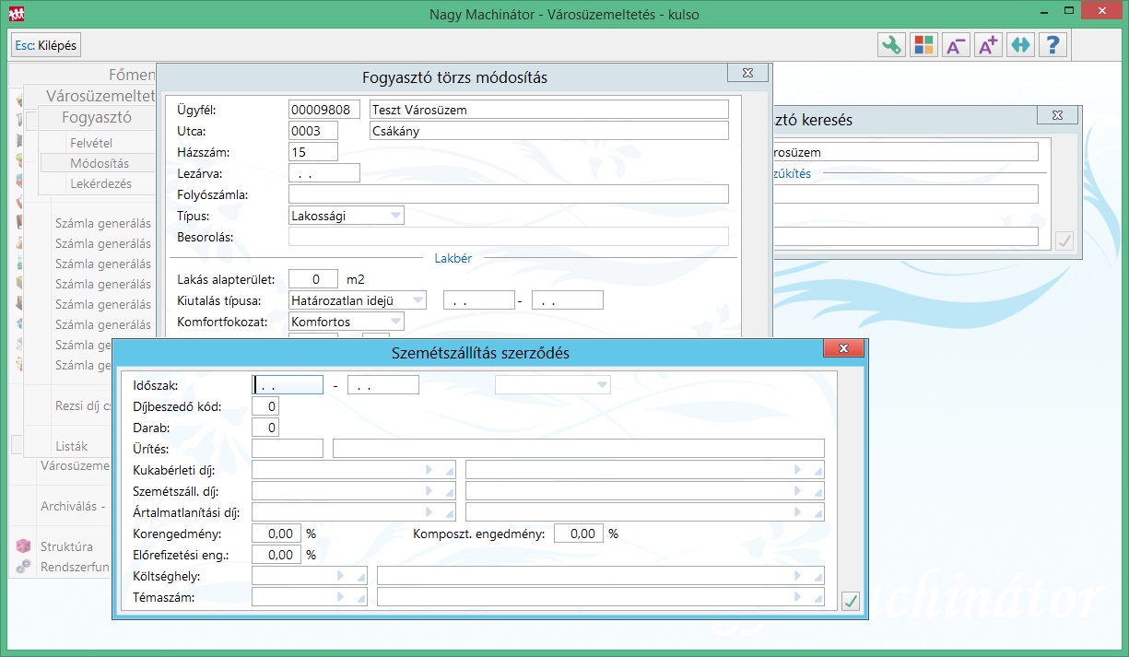Open help with the question mark icon
Screen dimensions: 1129x657
click(1053, 45)
